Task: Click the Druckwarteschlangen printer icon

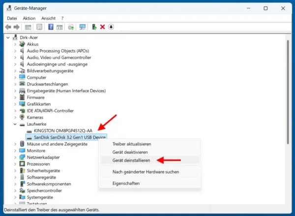Action: coord(22,84)
